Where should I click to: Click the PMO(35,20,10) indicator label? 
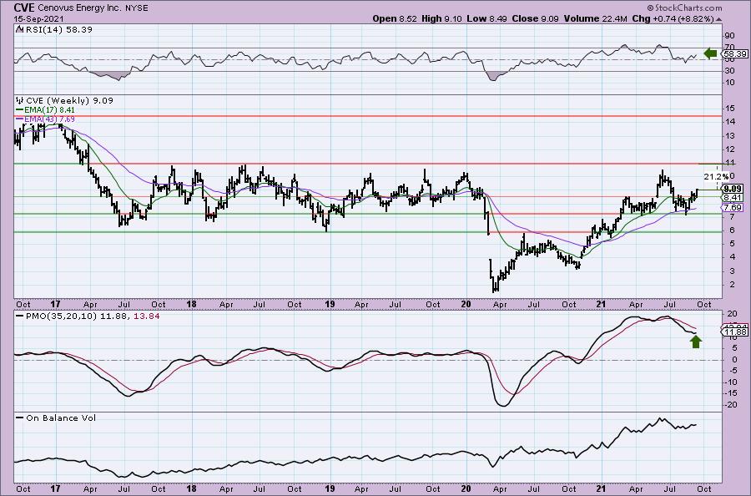61,316
